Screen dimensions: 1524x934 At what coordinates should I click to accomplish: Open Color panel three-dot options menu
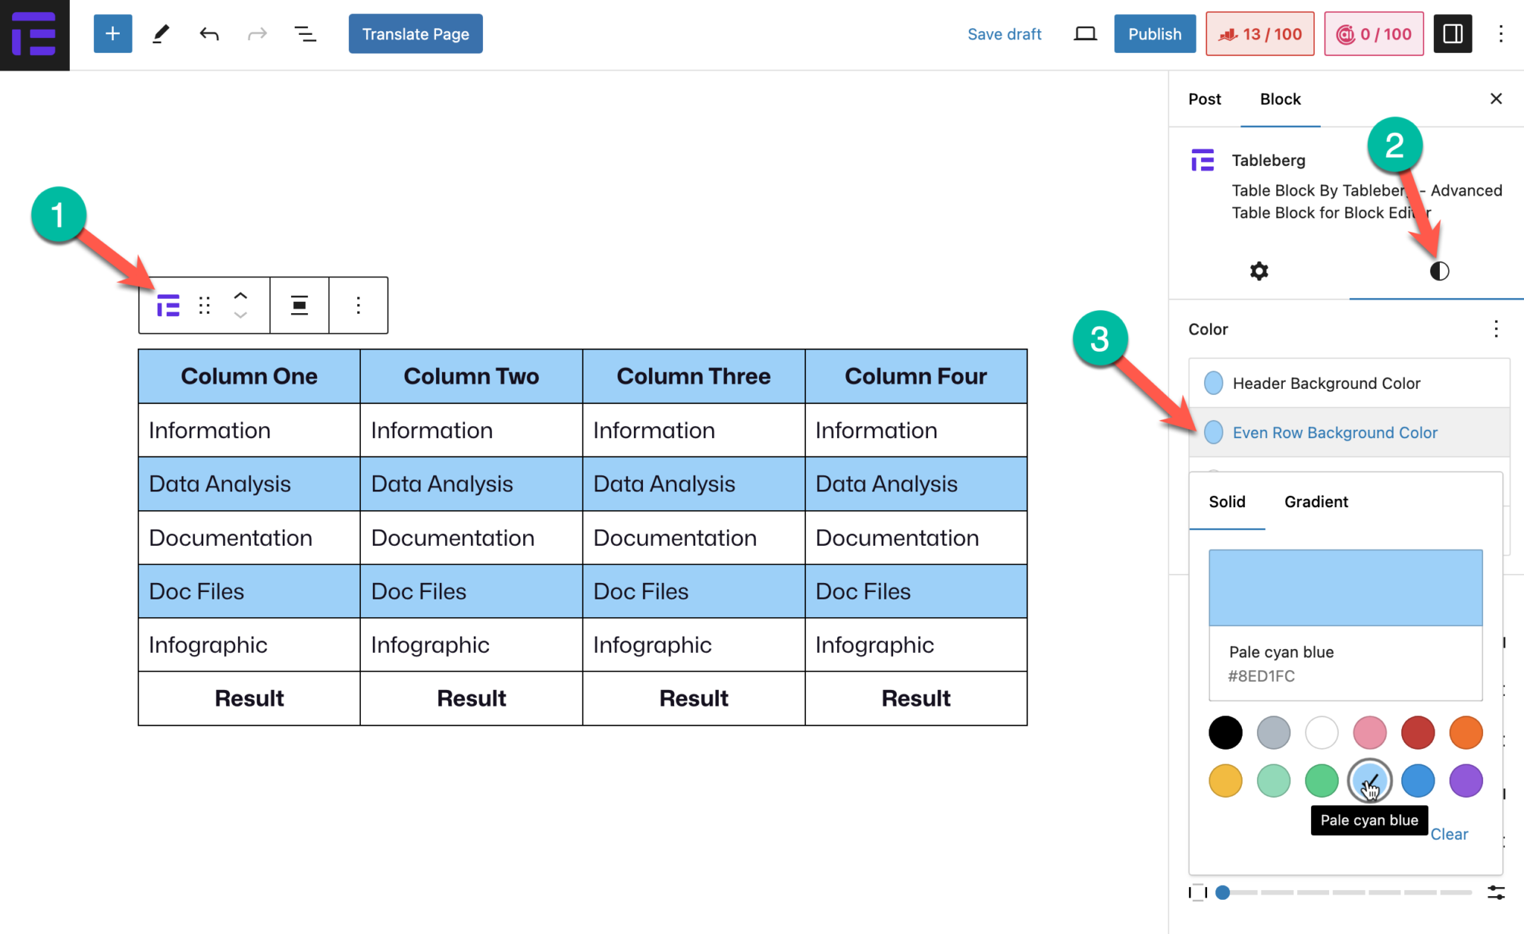point(1496,329)
